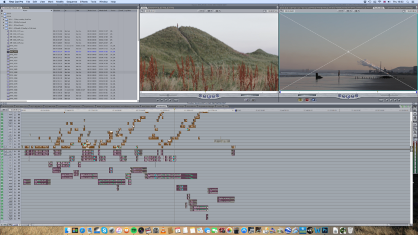The image size is (418, 235).
Task: Expand the second subfolder under the 2014 bin
Action: tap(4, 22)
